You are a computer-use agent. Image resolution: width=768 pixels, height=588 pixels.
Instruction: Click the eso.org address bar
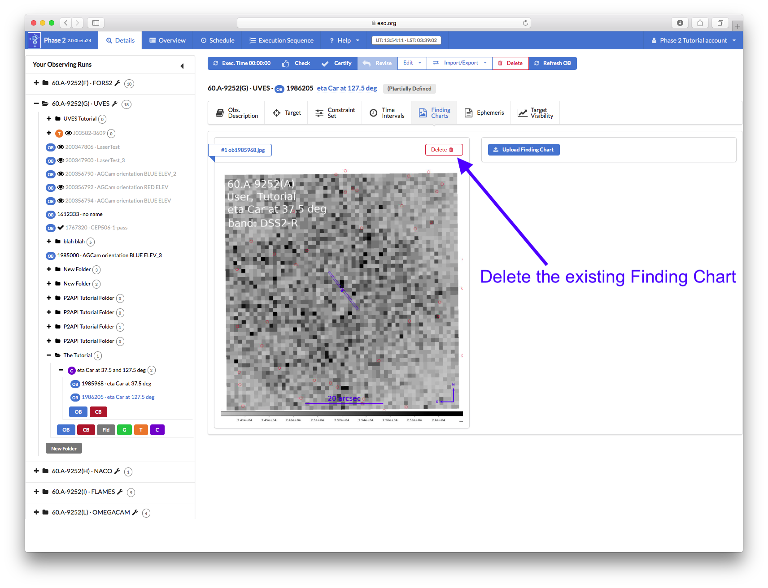click(384, 23)
